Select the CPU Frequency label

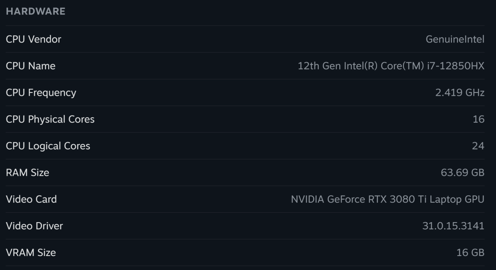coord(41,92)
